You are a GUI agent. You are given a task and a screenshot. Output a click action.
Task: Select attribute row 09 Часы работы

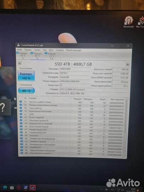click(x=72, y=108)
